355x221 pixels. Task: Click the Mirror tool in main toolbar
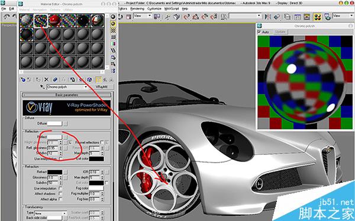[268, 17]
